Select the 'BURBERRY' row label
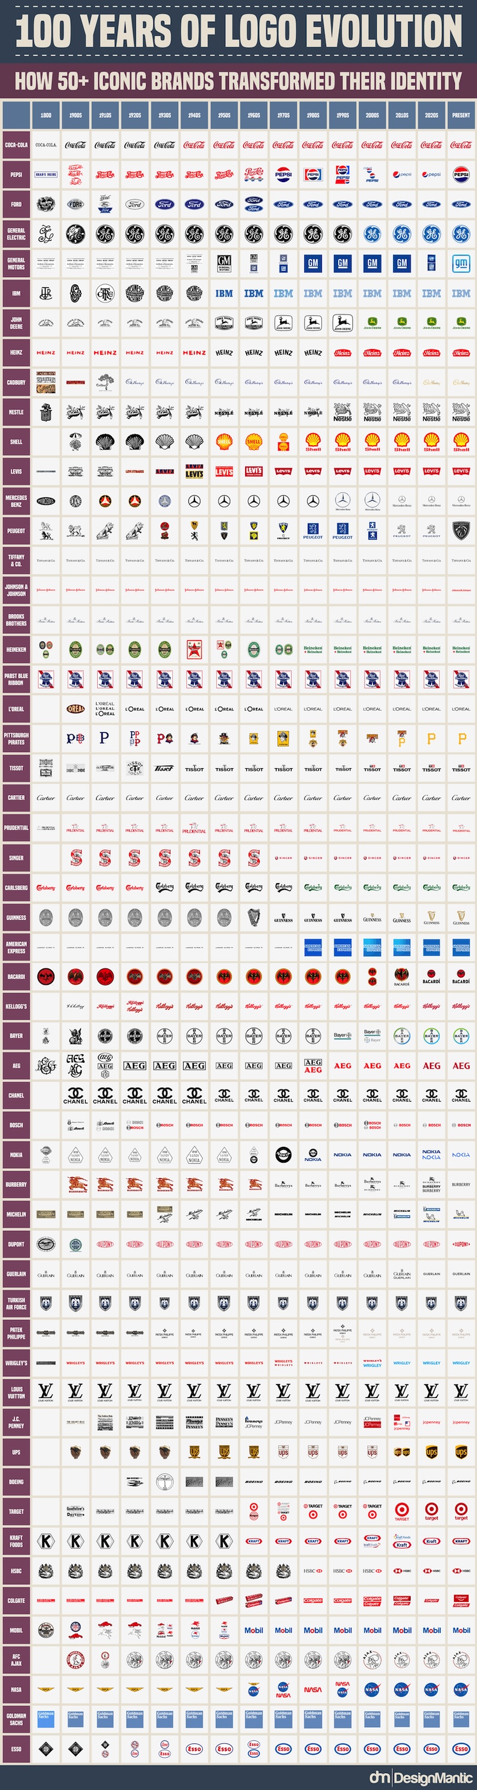The image size is (477, 1790). point(16,1184)
